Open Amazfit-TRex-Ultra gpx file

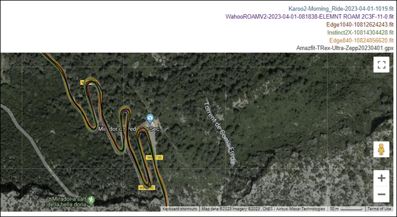(345, 48)
